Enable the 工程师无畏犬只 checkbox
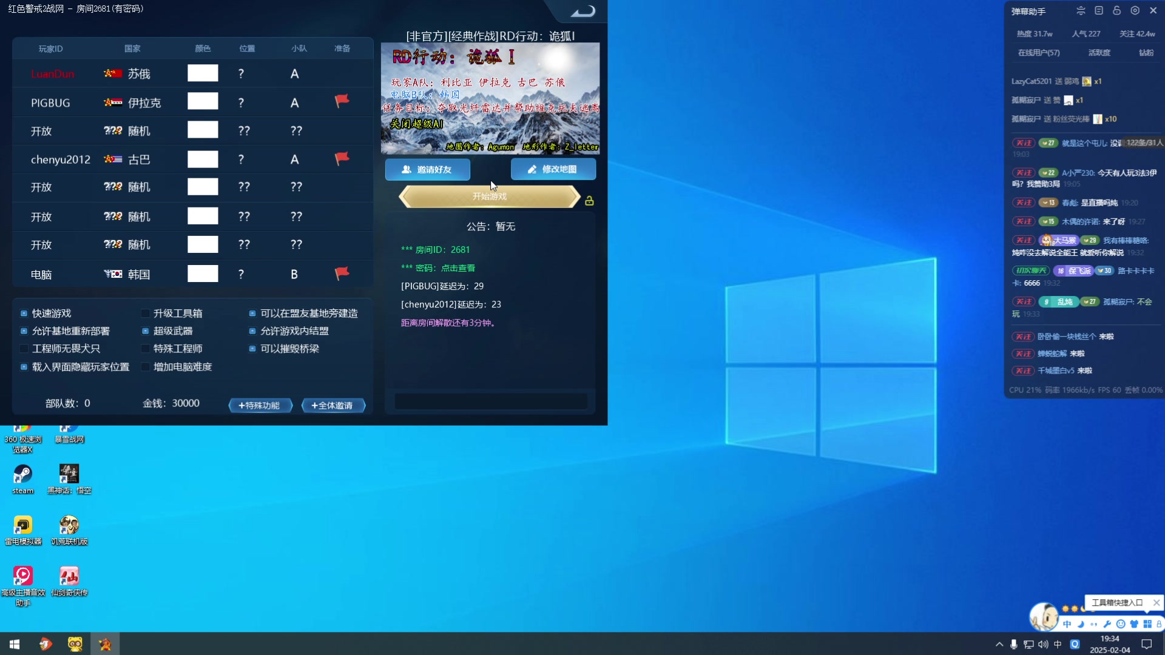The width and height of the screenshot is (1165, 655). (24, 349)
